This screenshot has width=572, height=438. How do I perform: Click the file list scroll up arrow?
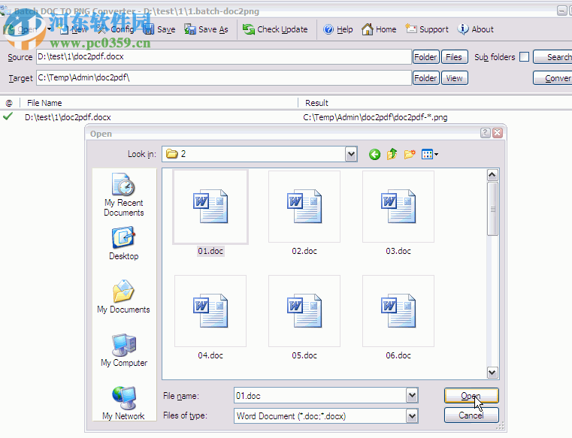click(492, 175)
